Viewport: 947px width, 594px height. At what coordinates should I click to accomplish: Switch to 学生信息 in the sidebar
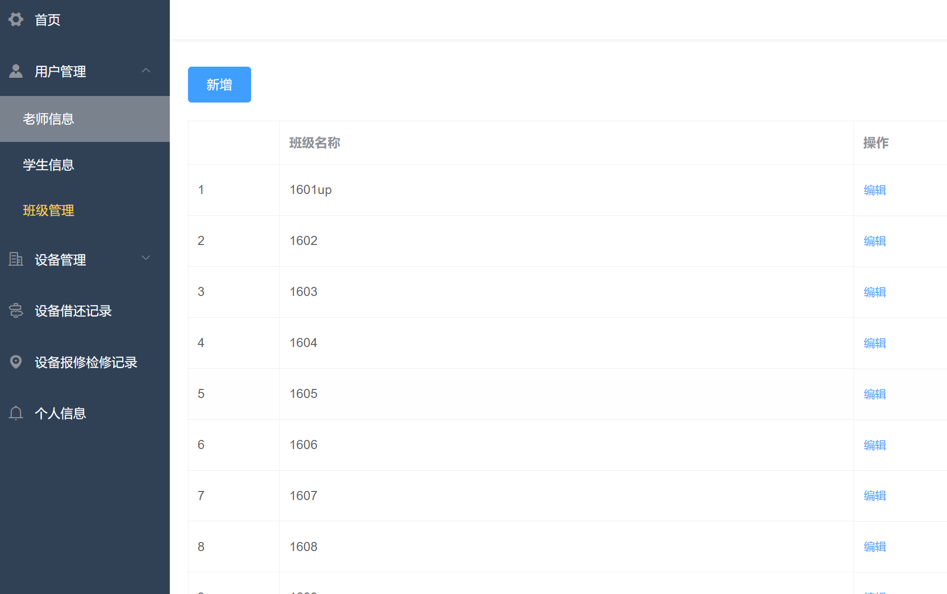point(48,165)
